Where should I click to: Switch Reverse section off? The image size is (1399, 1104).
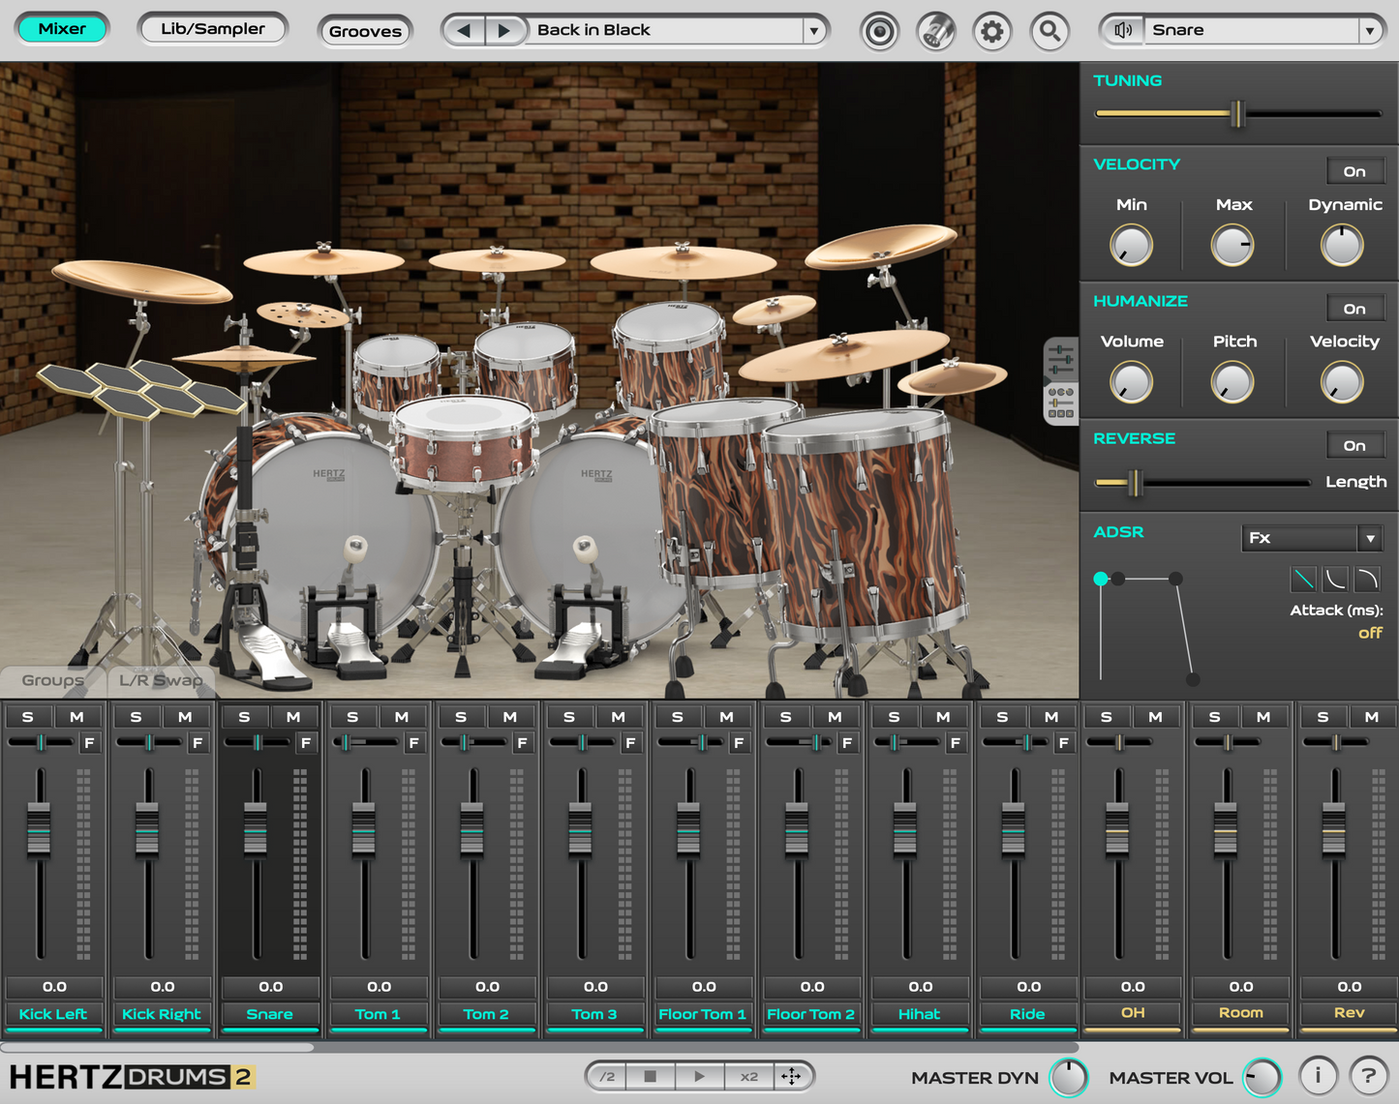click(x=1355, y=444)
